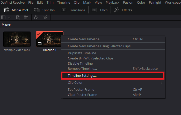
Task: Open the Fairlight menu
Action: coord(155,2)
